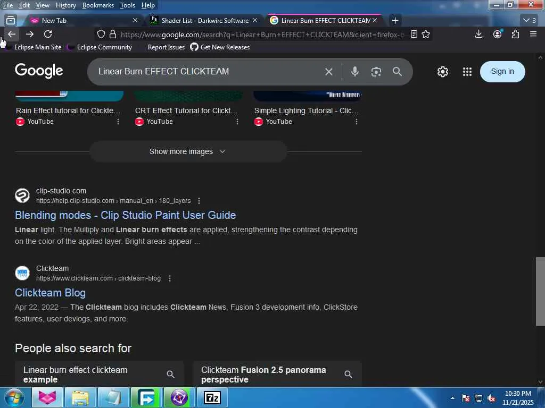Viewport: 545px width, 408px height.
Task: Open Google quick settings gear
Action: click(x=442, y=72)
